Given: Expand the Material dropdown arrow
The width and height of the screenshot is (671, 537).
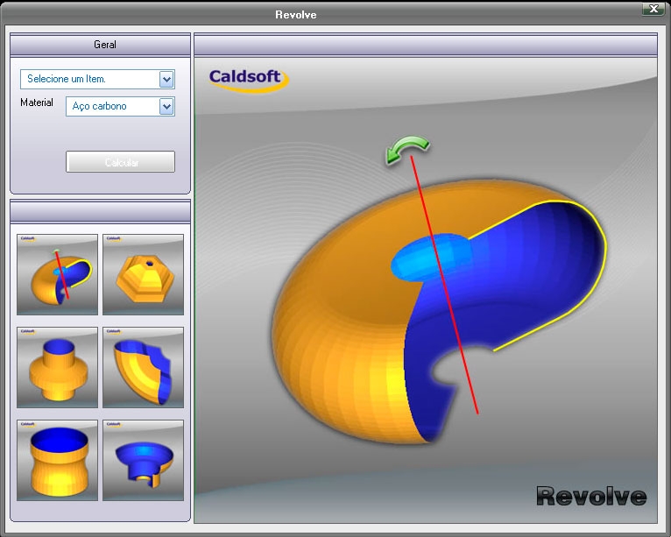Looking at the screenshot, I should pyautogui.click(x=166, y=107).
